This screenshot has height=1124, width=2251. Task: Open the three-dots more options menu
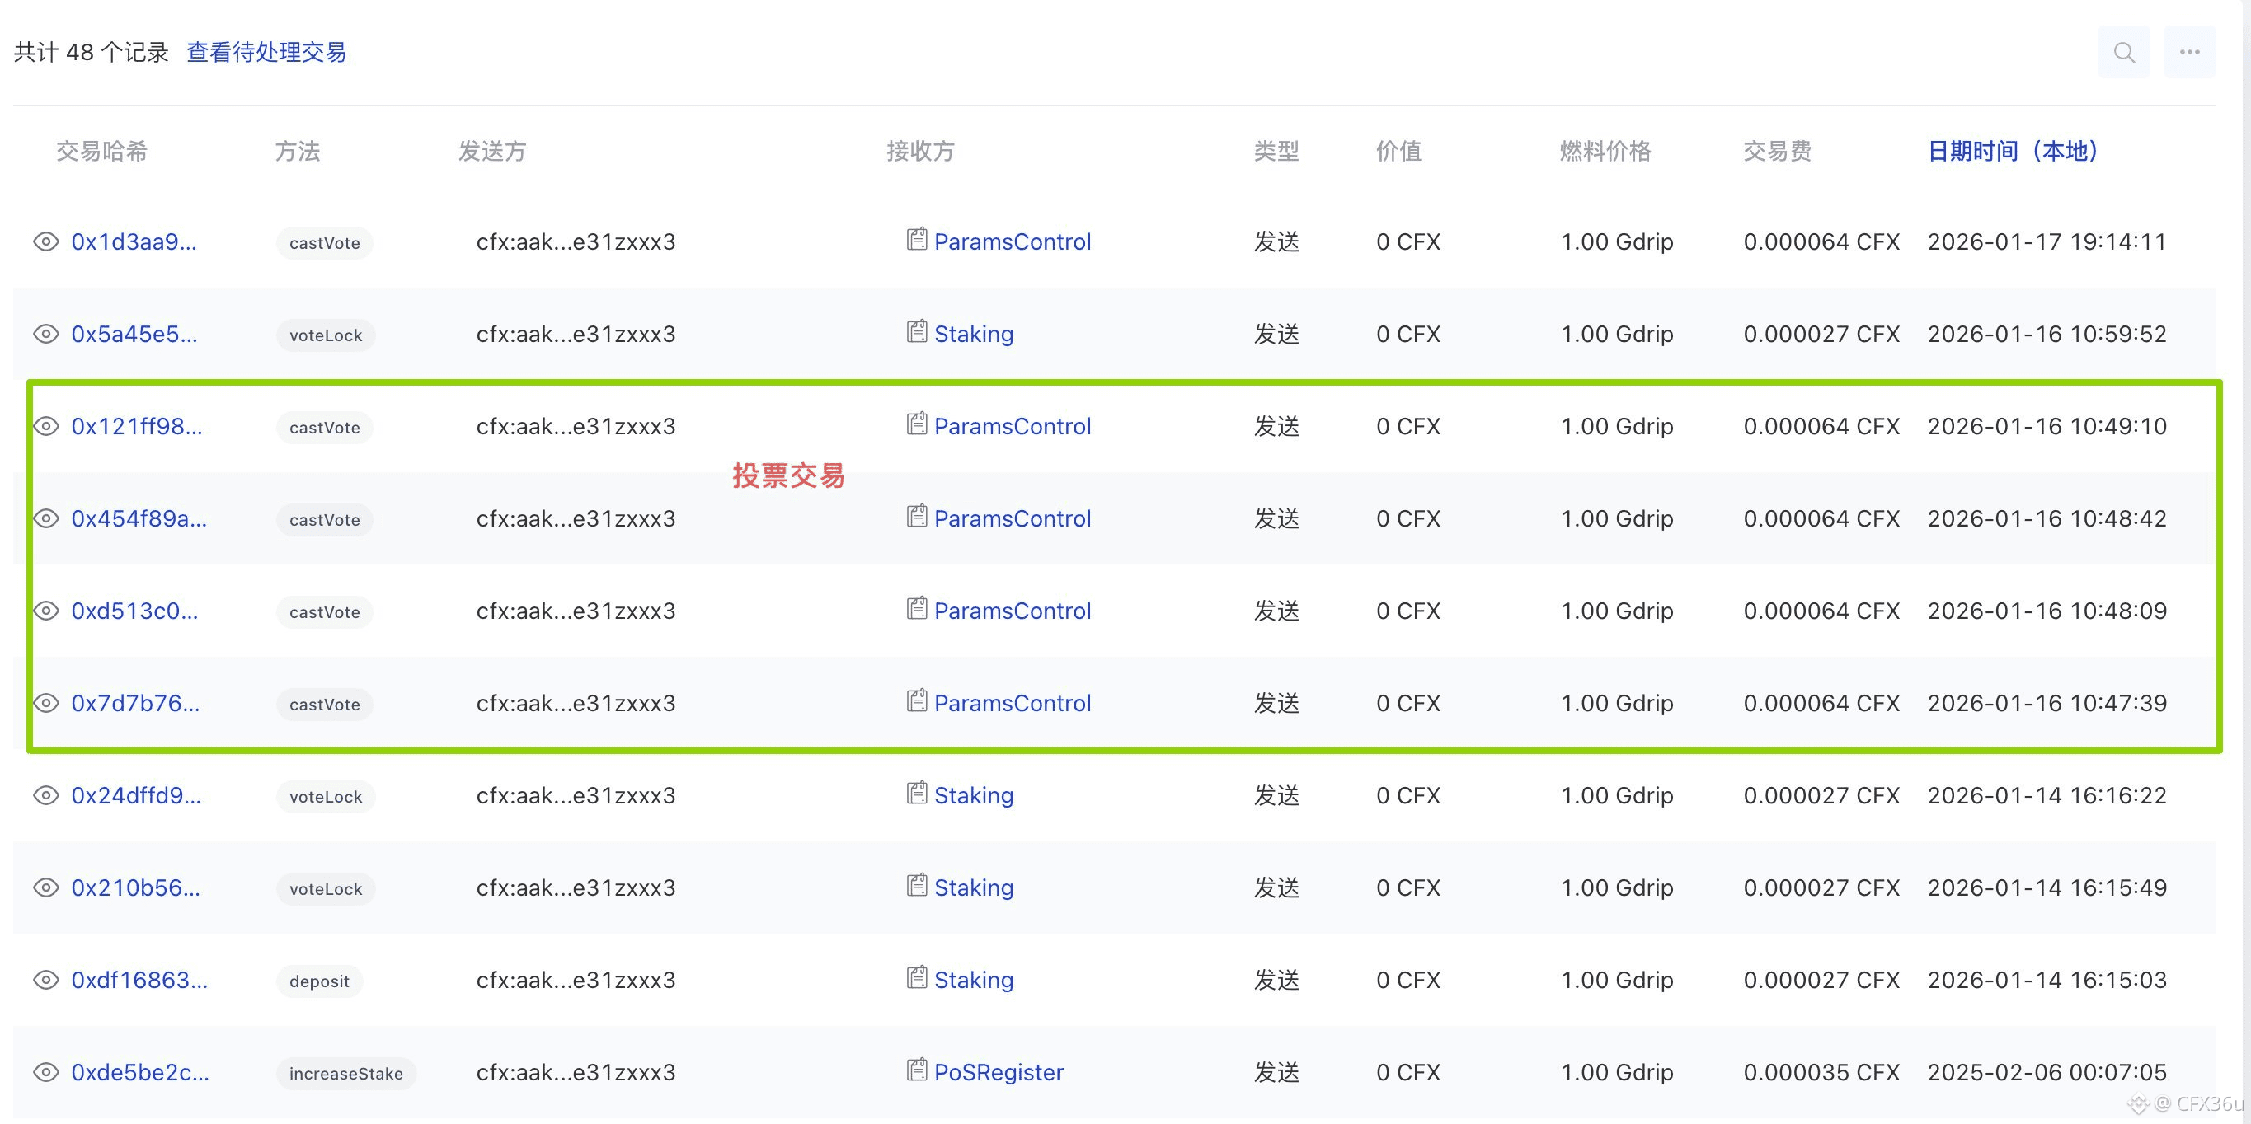tap(2189, 53)
